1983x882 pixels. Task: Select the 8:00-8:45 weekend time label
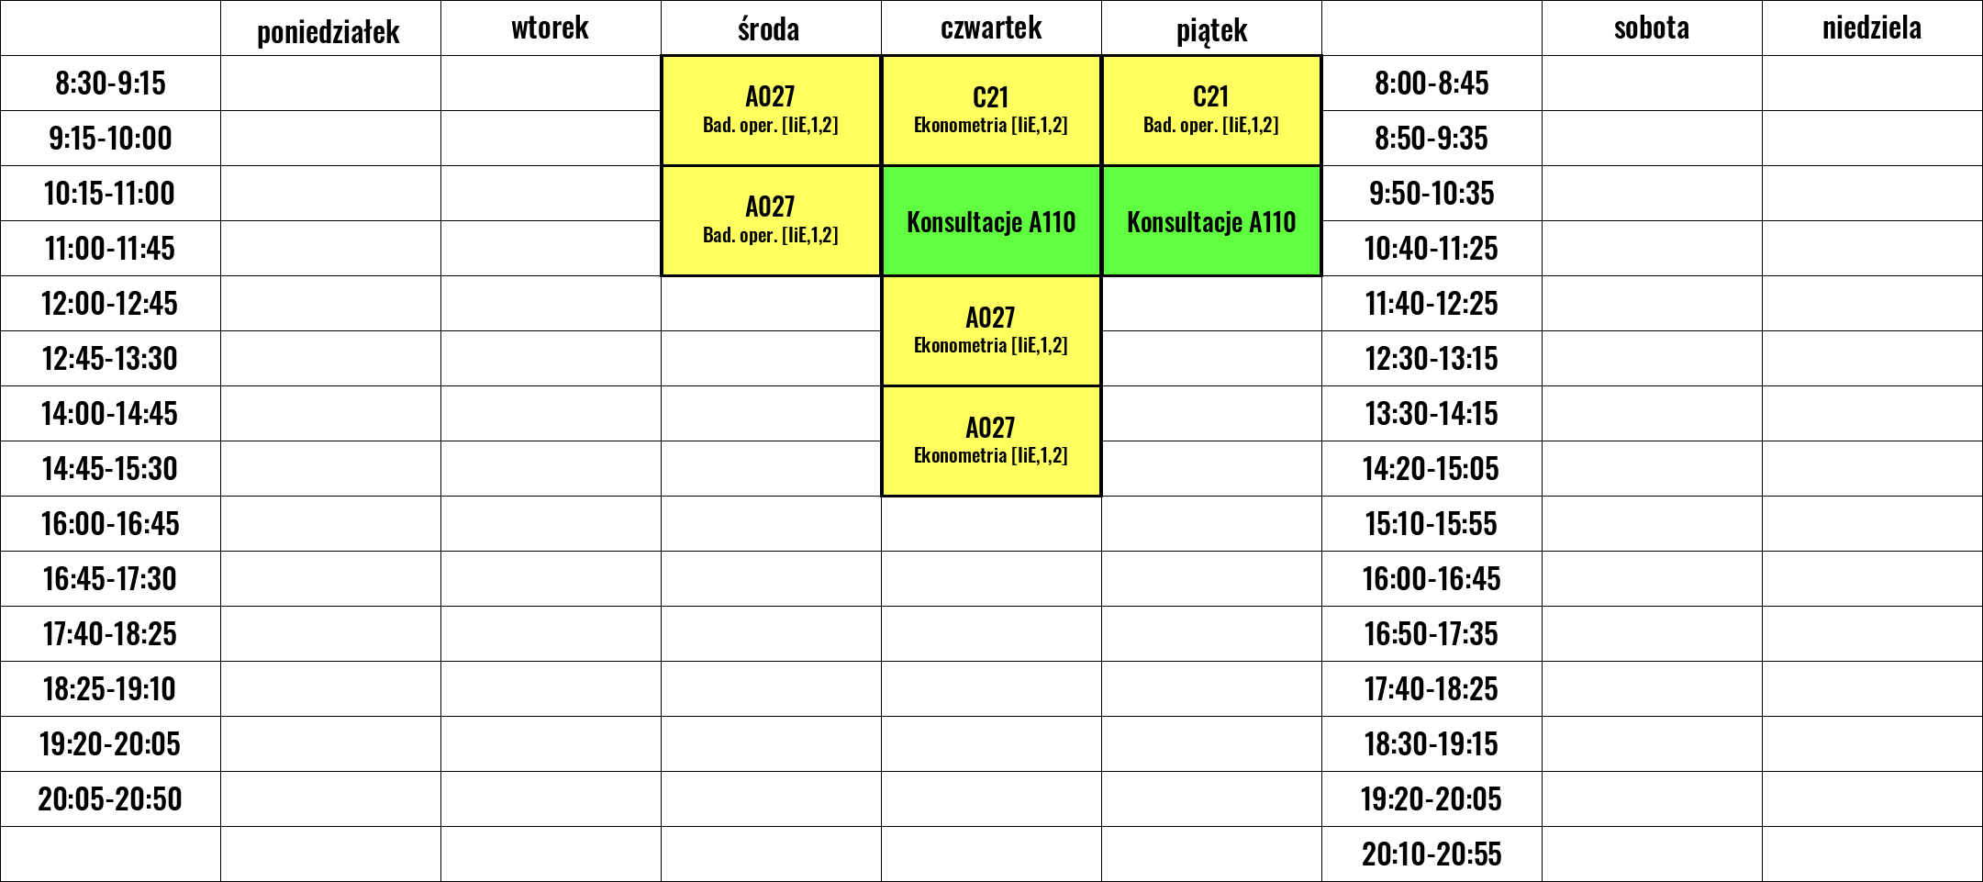1432,84
